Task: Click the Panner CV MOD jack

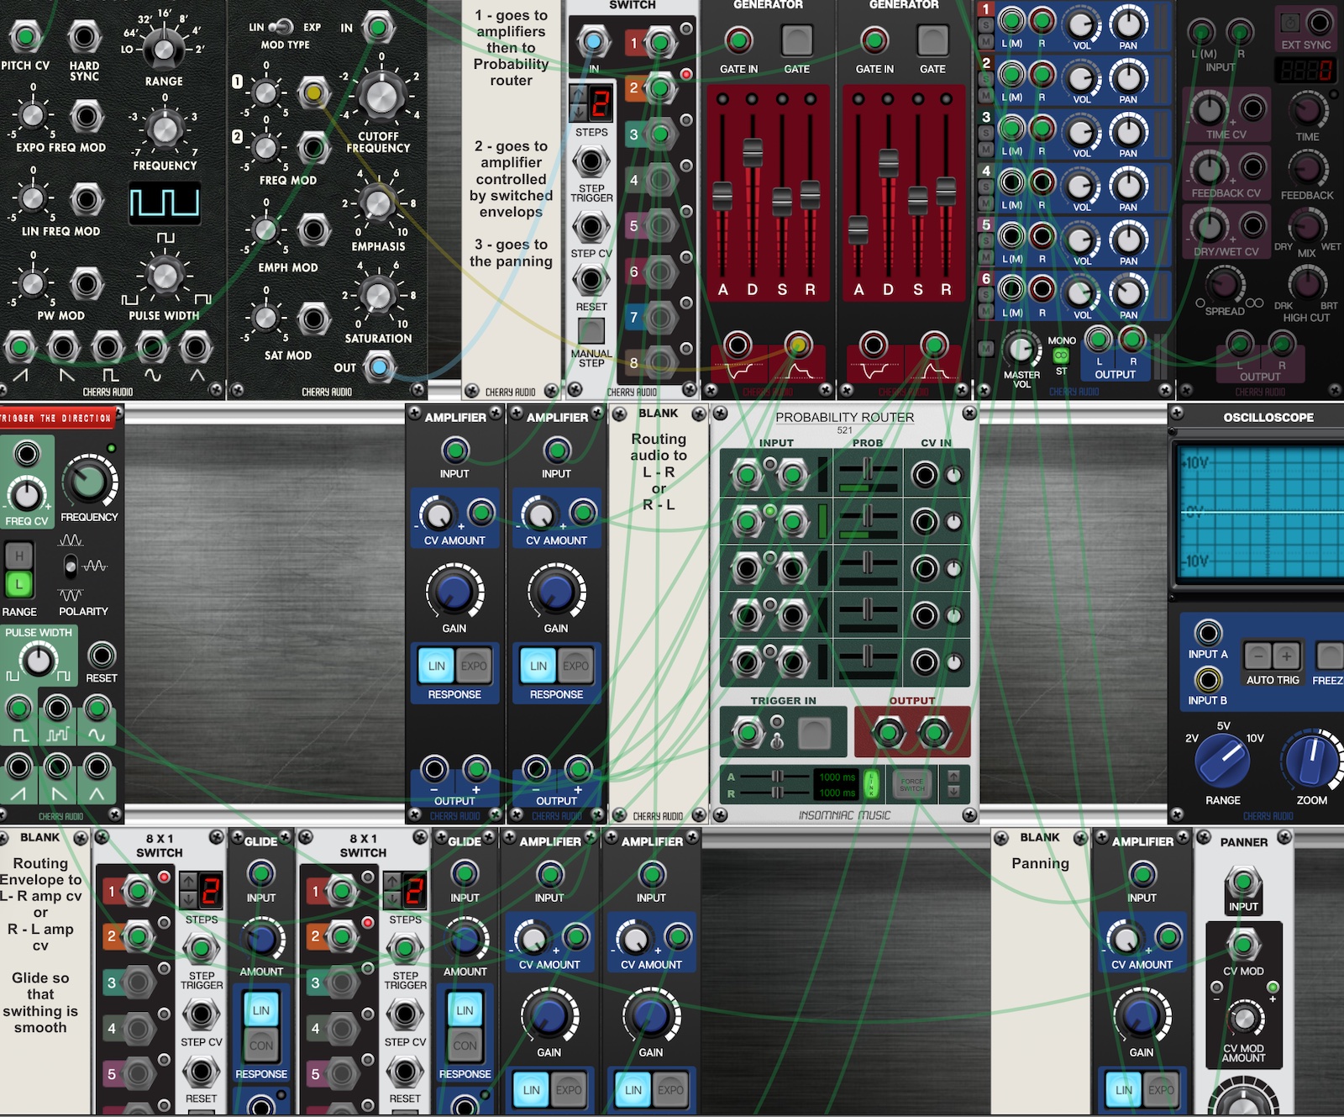Action: point(1243,945)
